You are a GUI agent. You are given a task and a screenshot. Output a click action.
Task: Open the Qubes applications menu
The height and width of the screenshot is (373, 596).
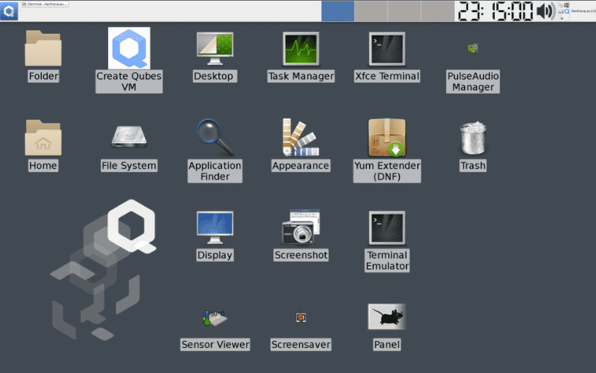(9, 11)
